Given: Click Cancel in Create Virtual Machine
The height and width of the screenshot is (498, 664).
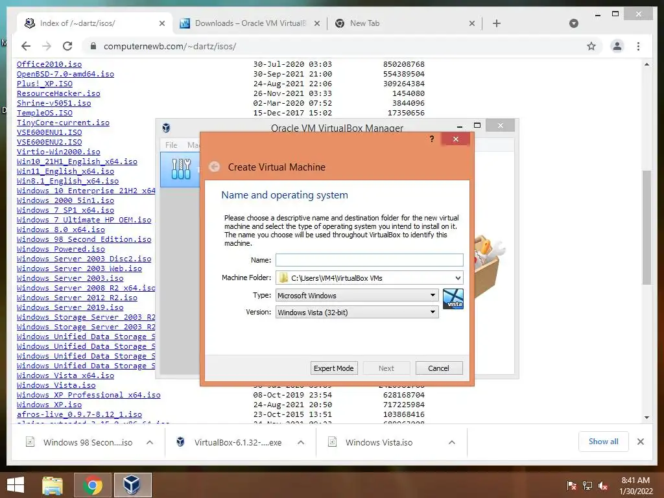Looking at the screenshot, I should (439, 368).
